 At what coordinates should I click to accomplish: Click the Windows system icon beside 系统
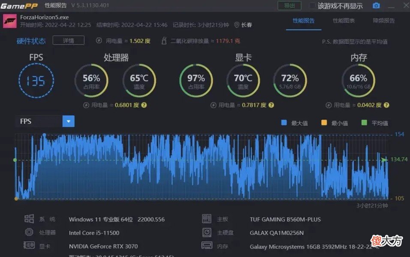tap(29, 219)
